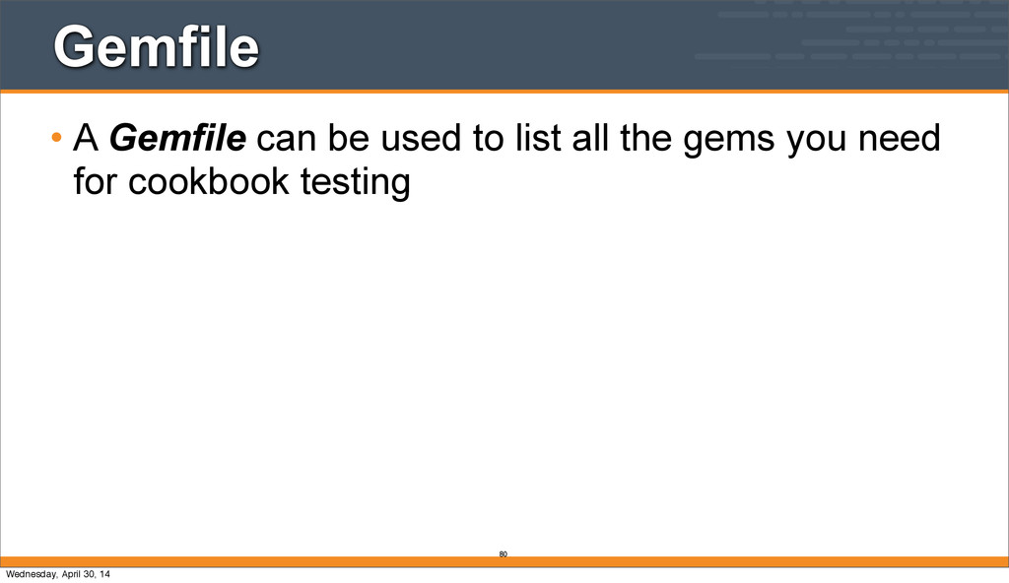Click the "Gemfile" slide title heading
Viewport: 1009px width, 583px height.
pos(156,46)
